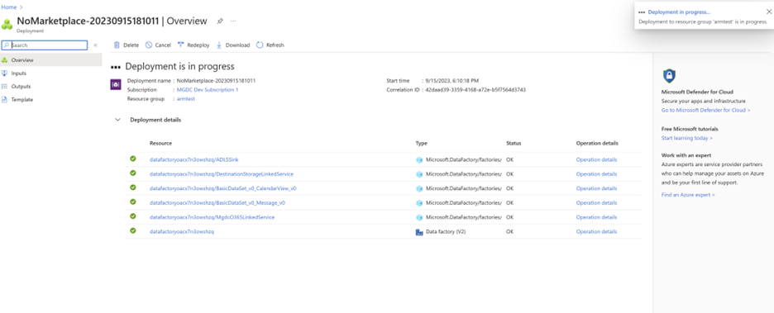Click green check icon for ADLSSink row
Image resolution: width=774 pixels, height=313 pixels.
coord(133,159)
